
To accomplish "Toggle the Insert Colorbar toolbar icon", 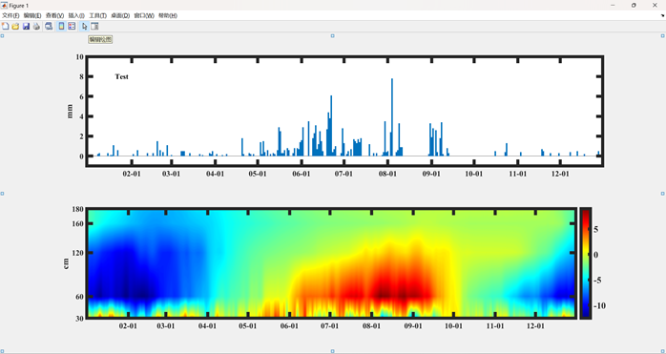I will [62, 27].
